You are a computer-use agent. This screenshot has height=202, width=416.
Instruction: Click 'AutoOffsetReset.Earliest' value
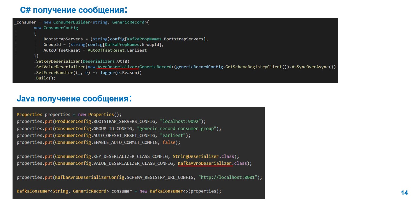click(x=117, y=50)
